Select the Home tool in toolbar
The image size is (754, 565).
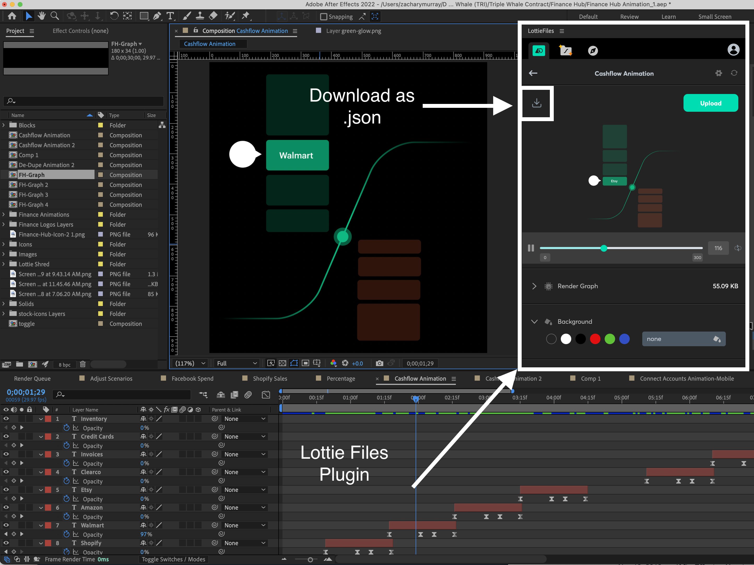[x=12, y=16]
